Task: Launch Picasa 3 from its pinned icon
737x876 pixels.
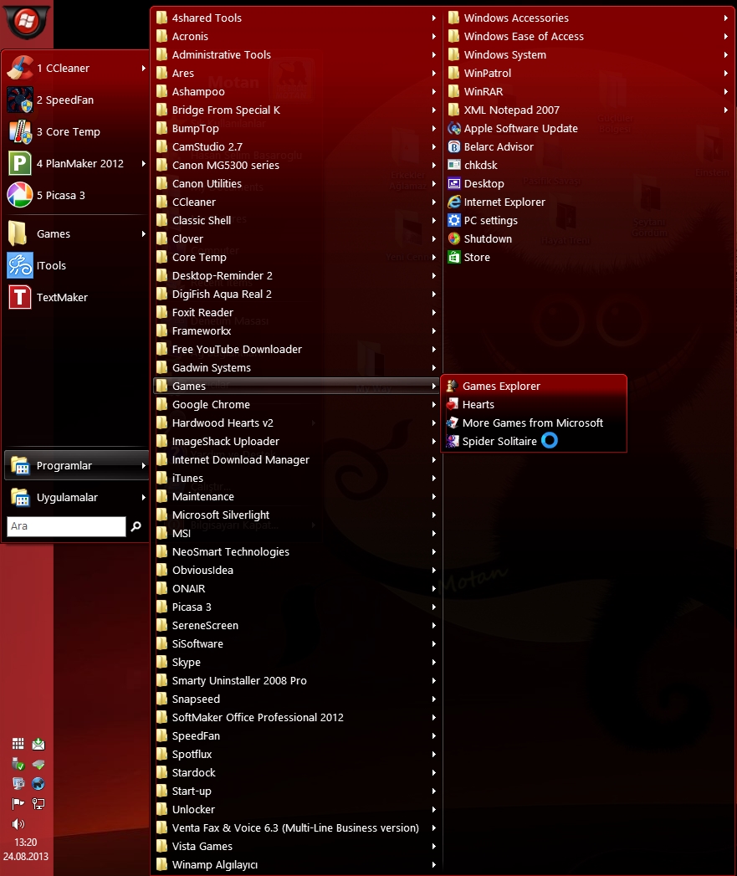Action: coord(20,196)
